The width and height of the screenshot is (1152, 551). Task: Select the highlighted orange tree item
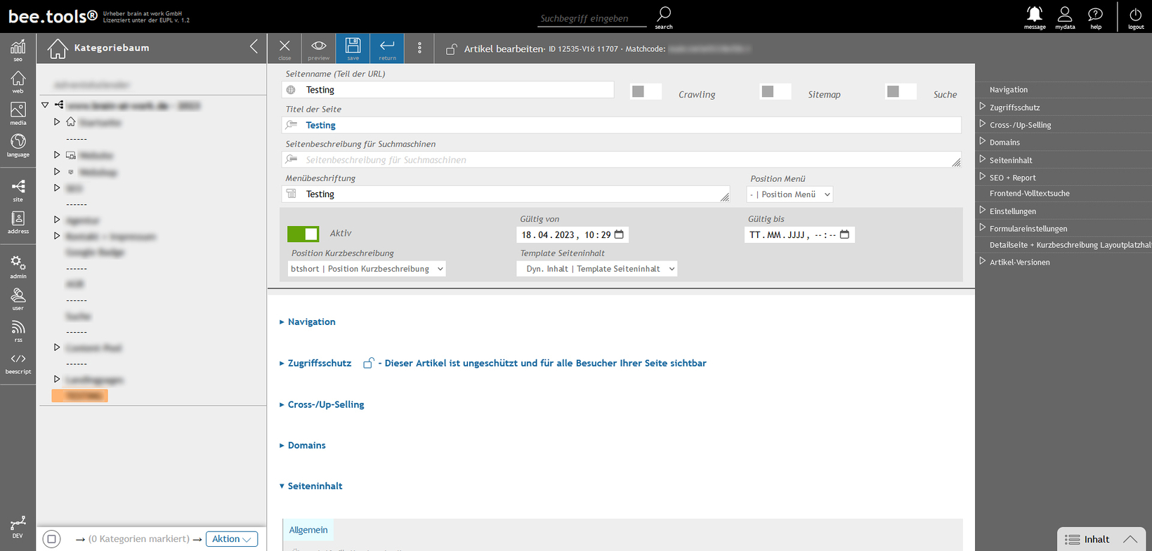coord(79,396)
